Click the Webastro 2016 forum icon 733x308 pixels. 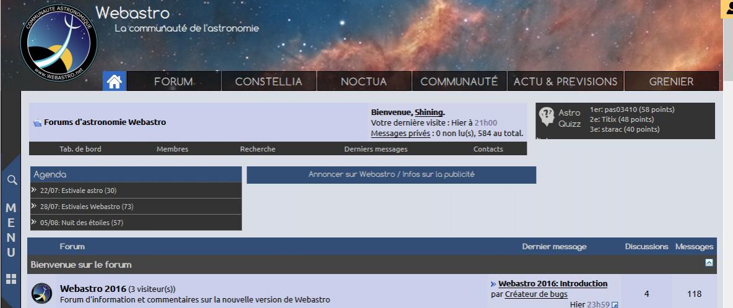pos(41,293)
